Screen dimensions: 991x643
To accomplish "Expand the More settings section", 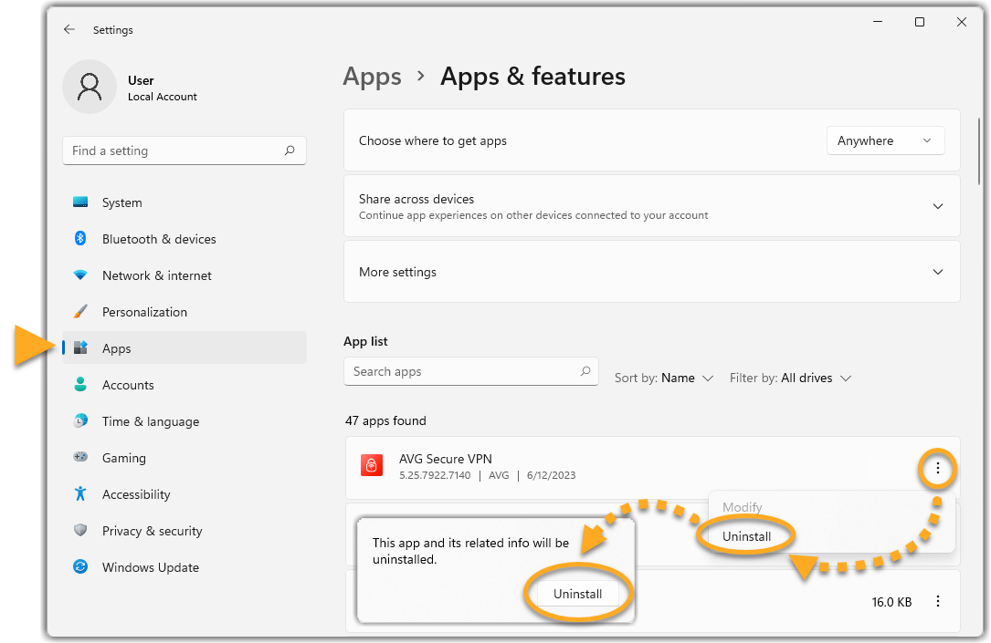I will click(x=937, y=272).
